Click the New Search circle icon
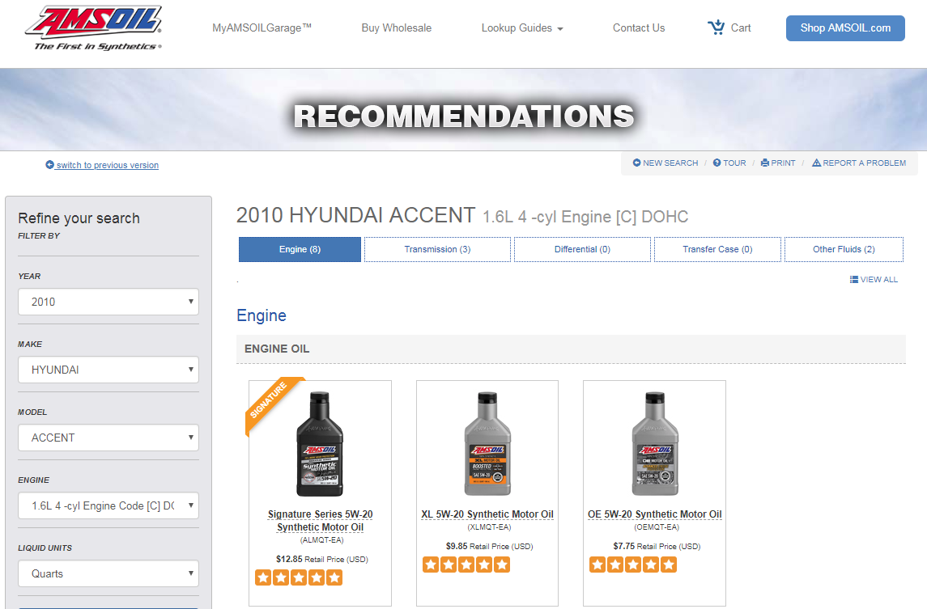 coord(636,163)
